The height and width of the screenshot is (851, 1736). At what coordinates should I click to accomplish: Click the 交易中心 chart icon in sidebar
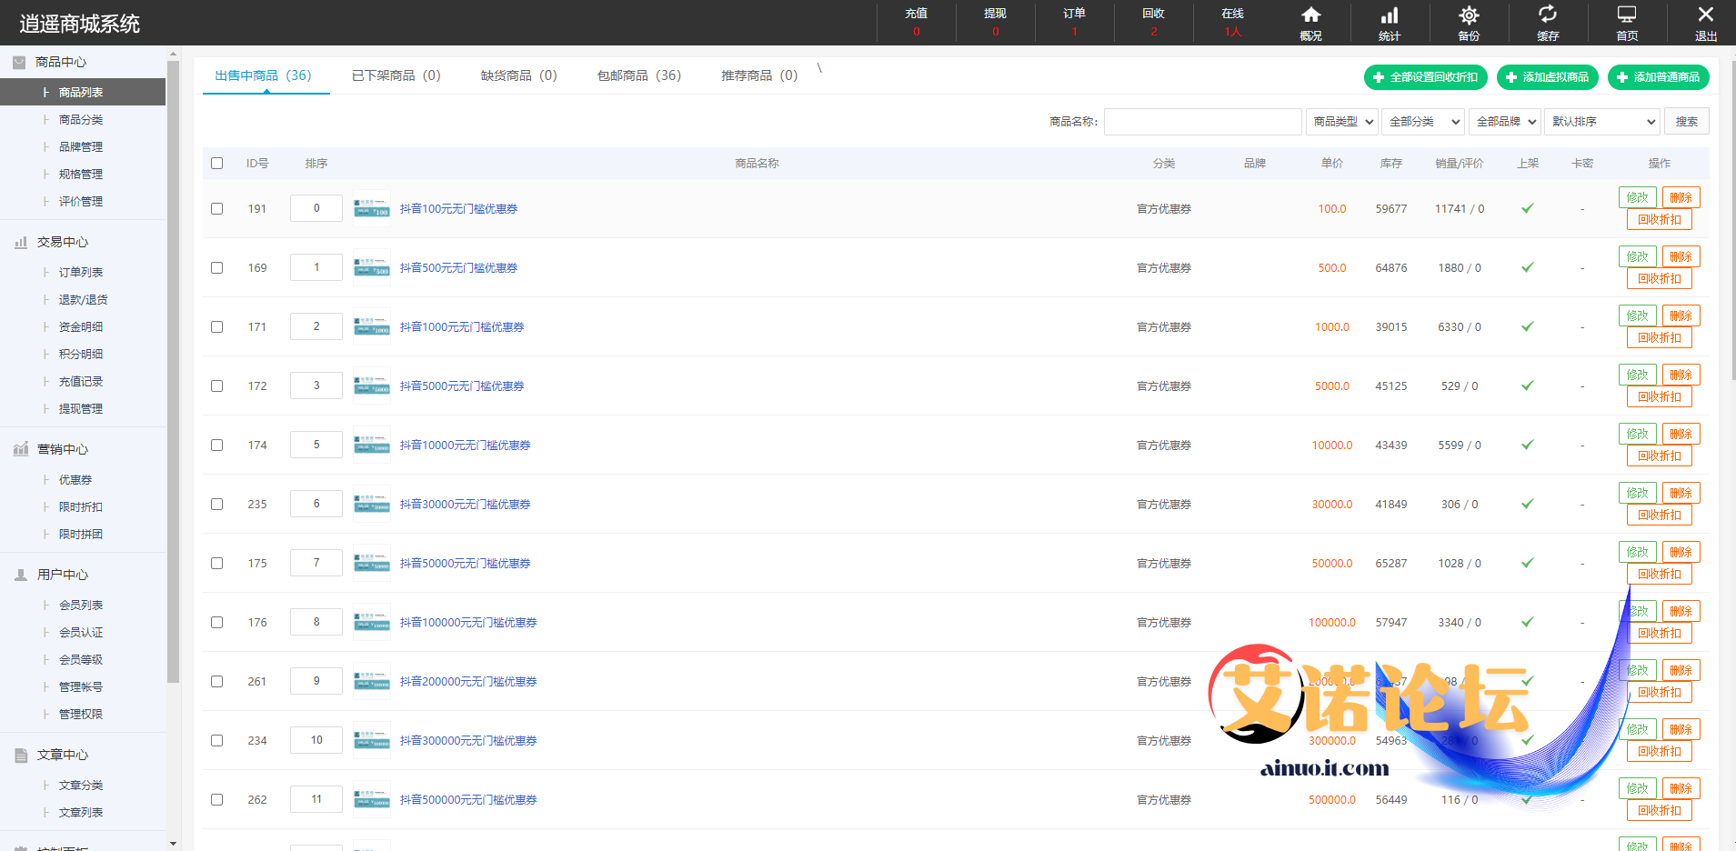(20, 242)
